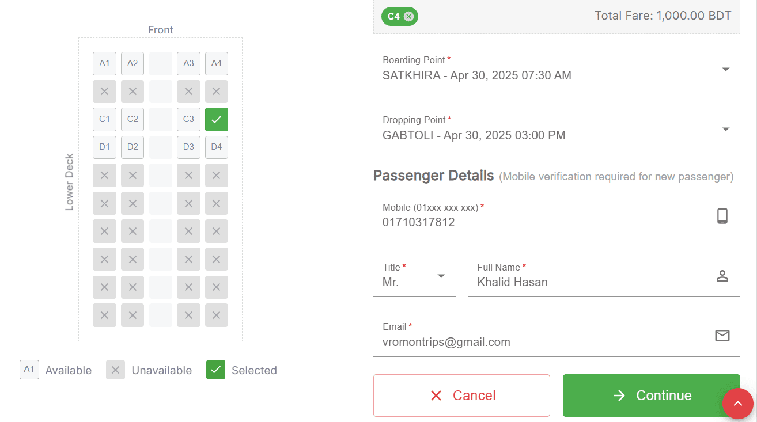Click the mobile phone icon in Mobile field
757x422 pixels.
tap(722, 216)
